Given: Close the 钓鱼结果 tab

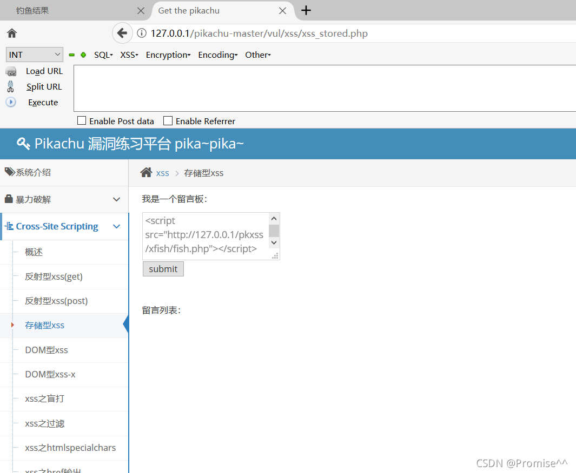Looking at the screenshot, I should tap(141, 11).
